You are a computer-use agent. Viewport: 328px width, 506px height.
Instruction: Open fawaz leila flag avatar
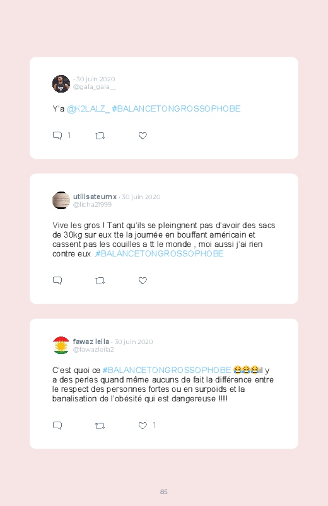point(61,345)
